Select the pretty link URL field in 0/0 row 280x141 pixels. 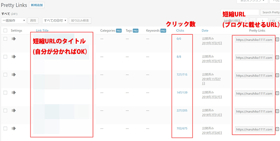pos(254,40)
